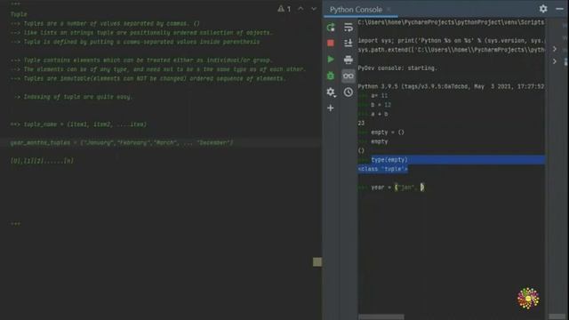This screenshot has width=569, height=320.
Task: Click the 'Indexing of tuple' comment line
Action: [73, 97]
